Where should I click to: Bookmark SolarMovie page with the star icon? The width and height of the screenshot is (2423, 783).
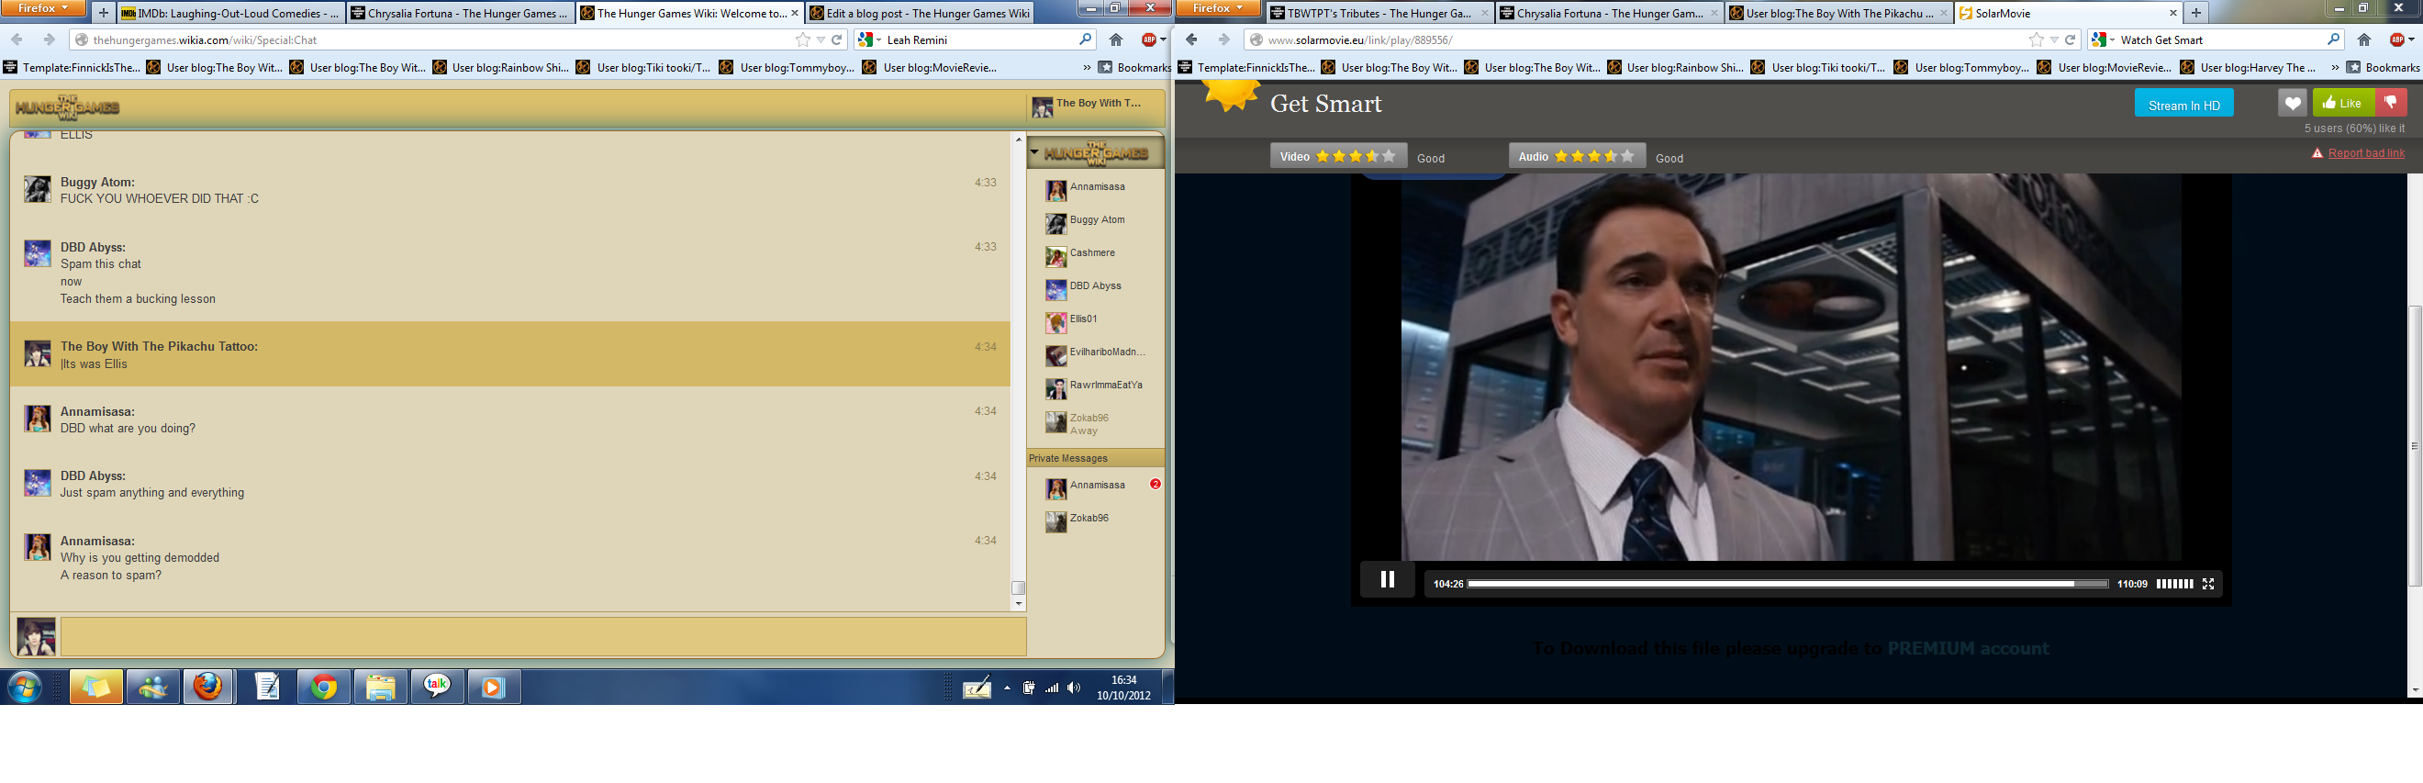pyautogui.click(x=2037, y=39)
